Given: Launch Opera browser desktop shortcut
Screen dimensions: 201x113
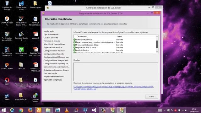Looking at the screenshot, I should [x=7, y=81].
